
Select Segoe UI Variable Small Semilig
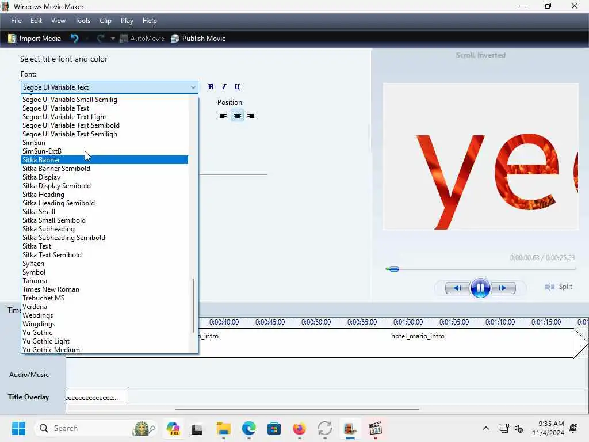[105, 99]
